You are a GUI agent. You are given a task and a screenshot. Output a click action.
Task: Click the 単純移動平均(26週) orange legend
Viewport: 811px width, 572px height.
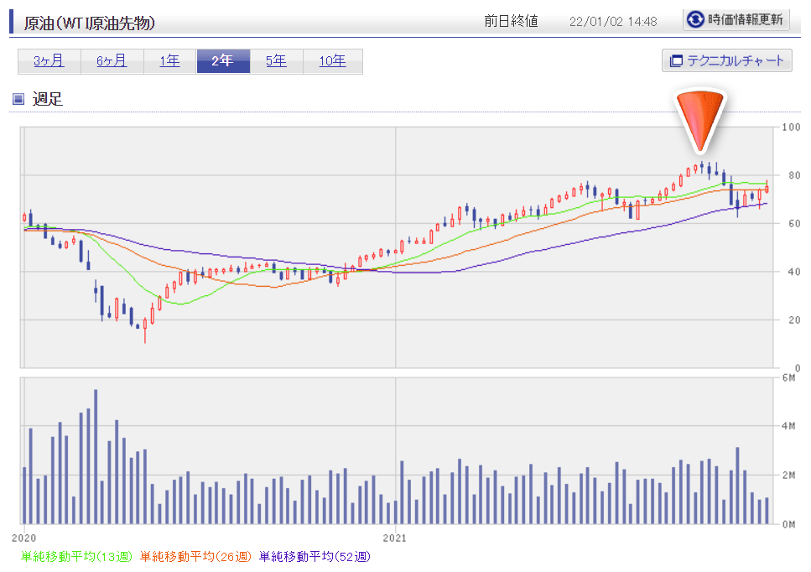pos(196,556)
